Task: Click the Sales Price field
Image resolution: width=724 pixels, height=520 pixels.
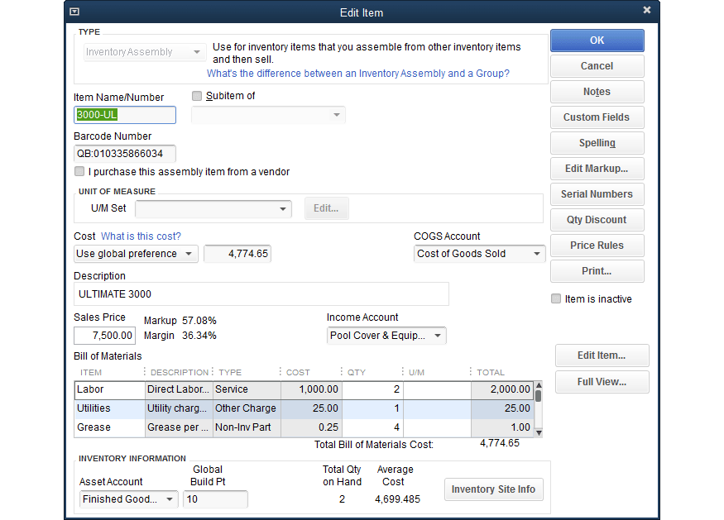Action: coord(104,336)
